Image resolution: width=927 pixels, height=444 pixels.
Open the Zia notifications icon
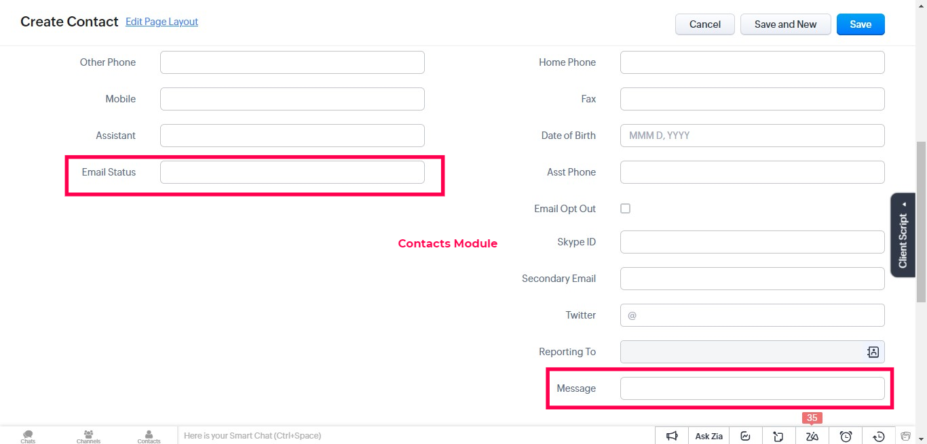(x=812, y=436)
